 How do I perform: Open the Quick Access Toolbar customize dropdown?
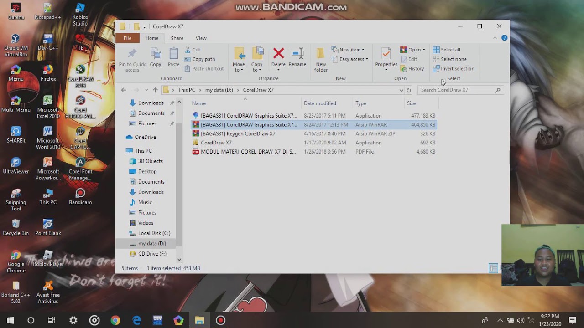click(x=145, y=27)
